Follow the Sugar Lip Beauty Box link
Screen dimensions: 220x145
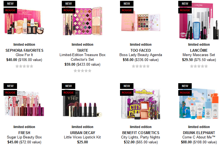click(24, 137)
